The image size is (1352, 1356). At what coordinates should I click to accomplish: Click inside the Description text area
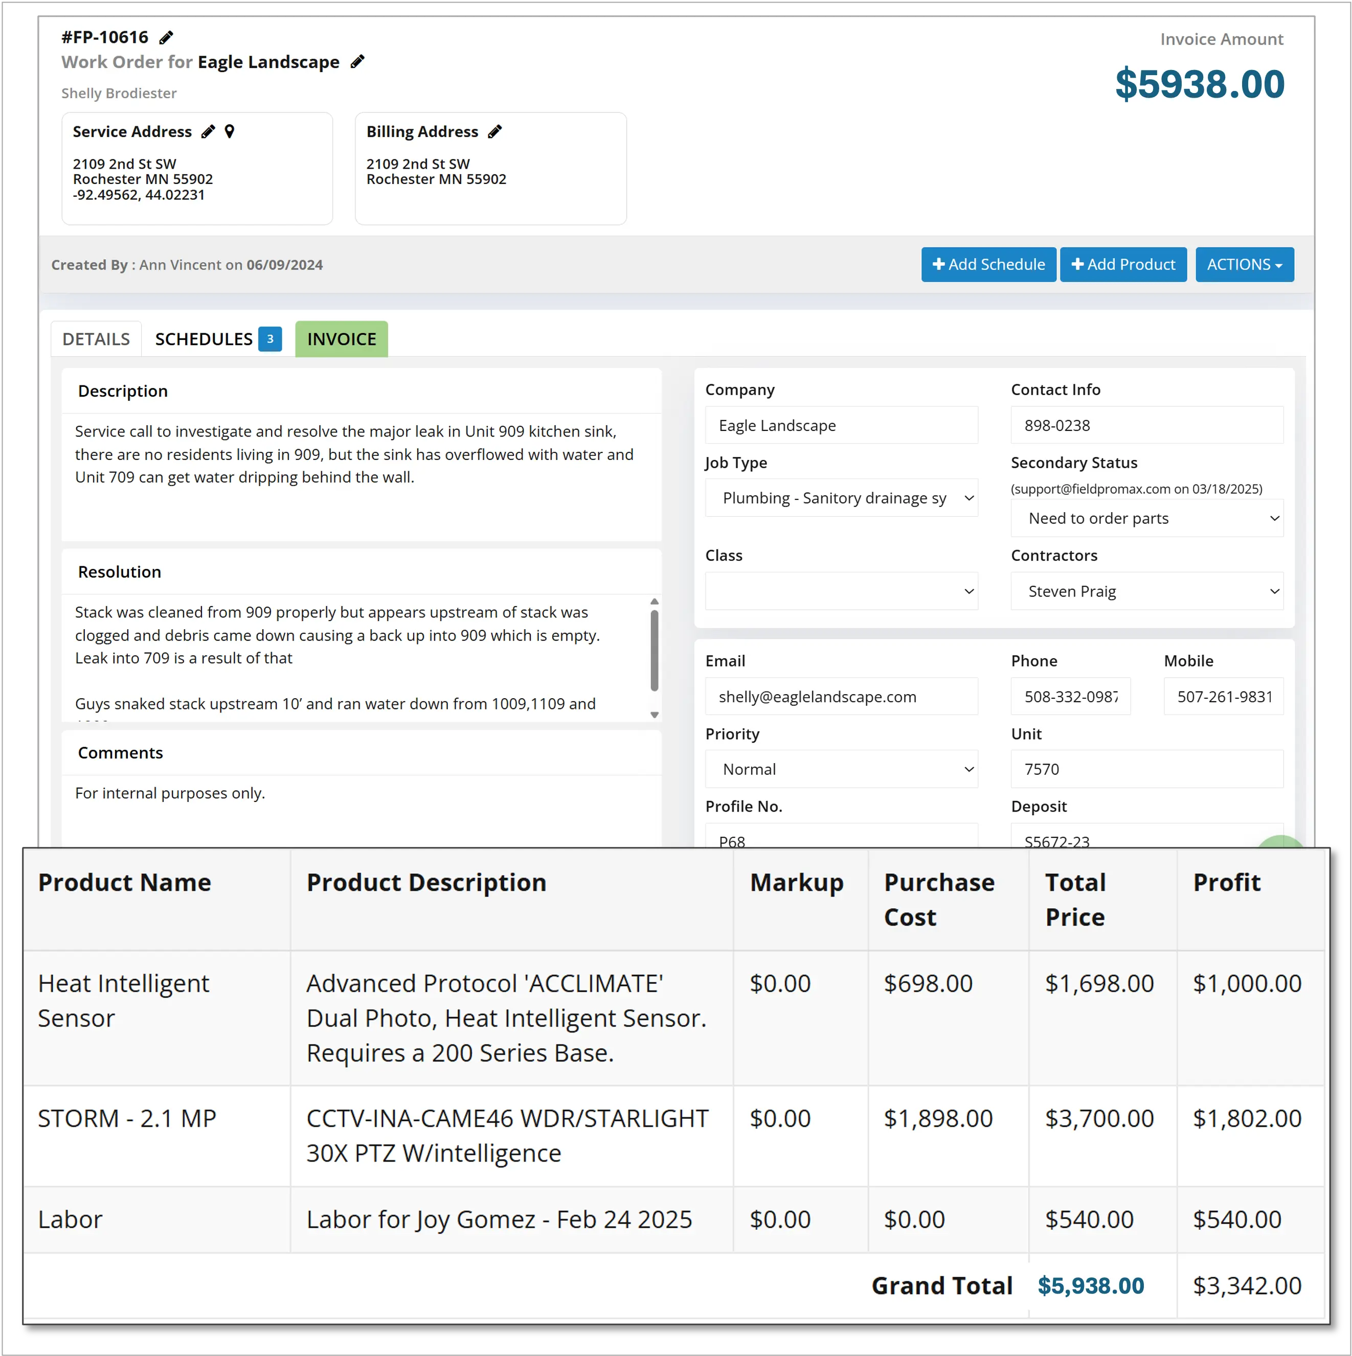[x=362, y=477]
